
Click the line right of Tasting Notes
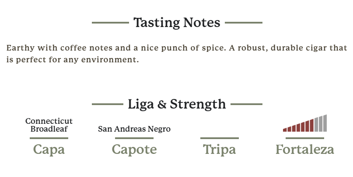point(244,23)
